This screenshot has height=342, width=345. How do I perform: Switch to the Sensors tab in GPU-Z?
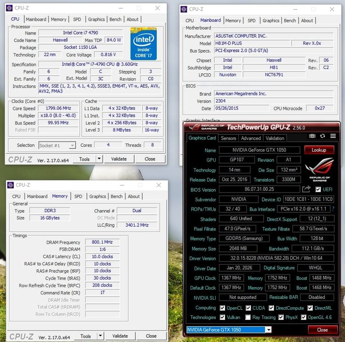coord(228,138)
